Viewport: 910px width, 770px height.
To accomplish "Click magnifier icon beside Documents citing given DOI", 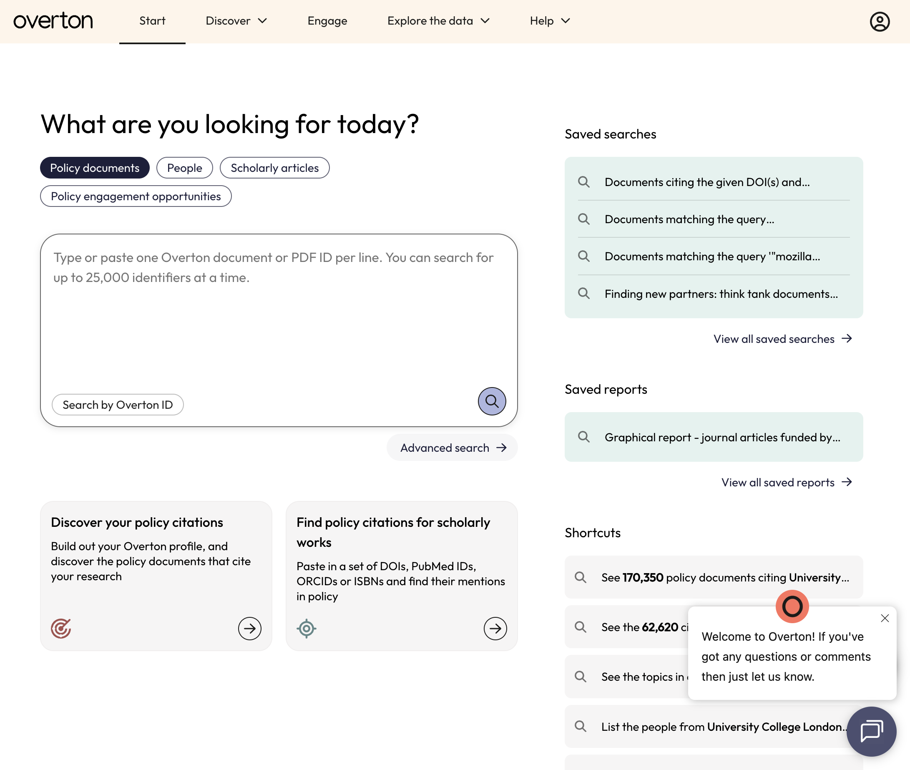I will tap(583, 182).
